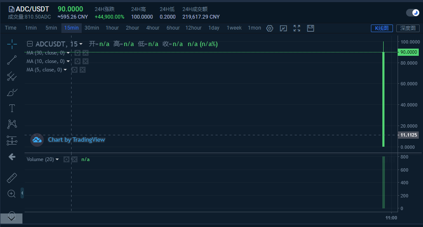Pick the text annotation tool
The width and height of the screenshot is (423, 227).
point(12,108)
